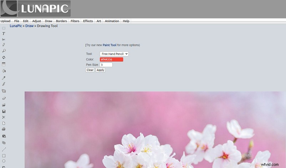Screen dimensions: 286x168
Task: Click the floppy disk save icon
Action: (4, 111)
